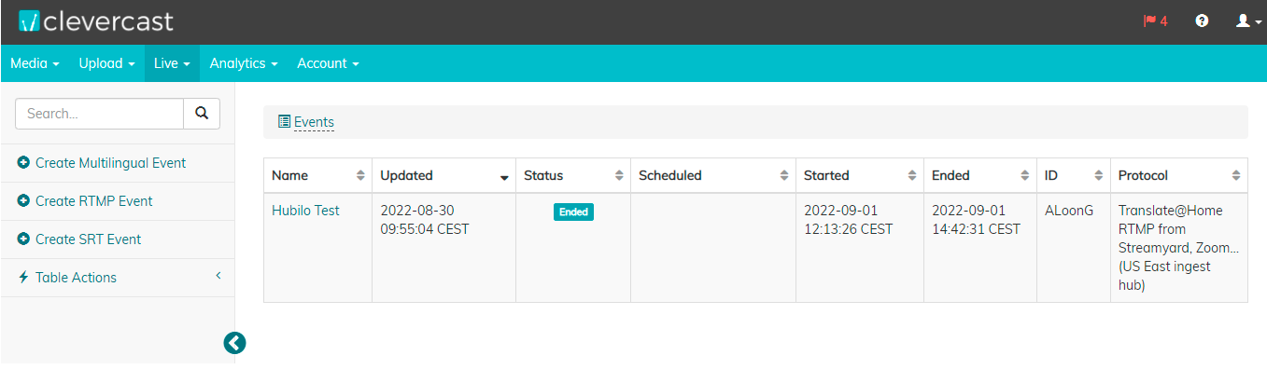
Task: Click the Ended status badge
Action: pyautogui.click(x=573, y=212)
